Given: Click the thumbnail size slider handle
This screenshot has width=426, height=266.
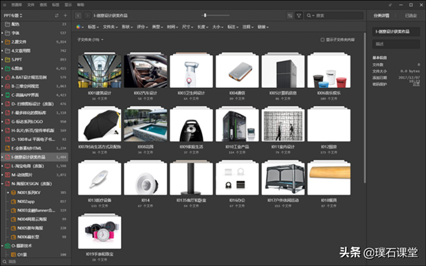Looking at the screenshot, I should 205,16.
